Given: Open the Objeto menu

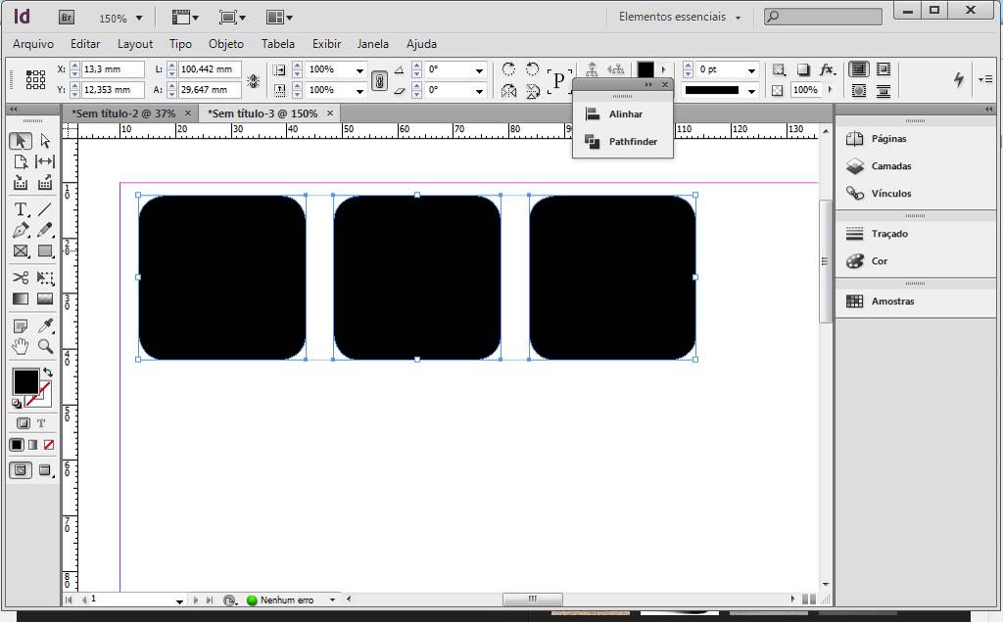Looking at the screenshot, I should 226,44.
